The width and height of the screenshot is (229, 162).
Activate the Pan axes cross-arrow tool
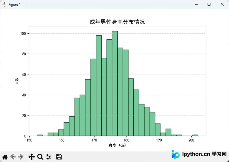(31, 157)
